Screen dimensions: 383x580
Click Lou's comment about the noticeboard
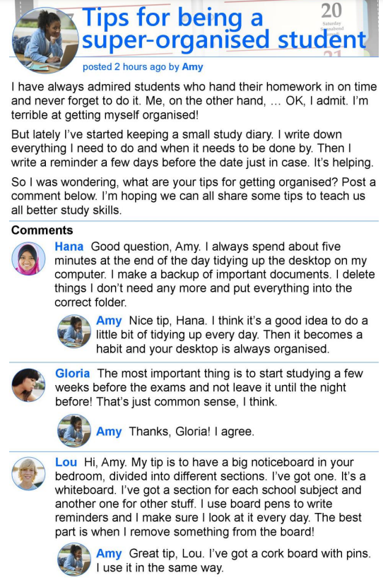click(210, 497)
